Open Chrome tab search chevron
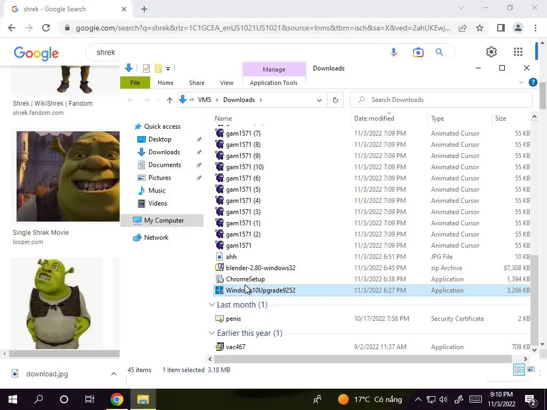Screen dimensions: 547x410 pos(461,7)
